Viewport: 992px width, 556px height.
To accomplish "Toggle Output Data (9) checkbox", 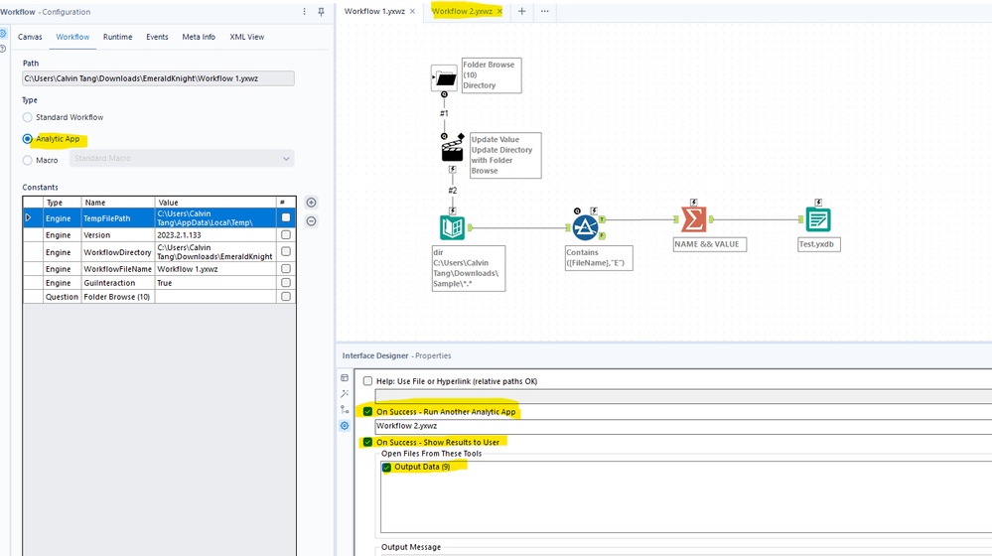I will pyautogui.click(x=387, y=467).
